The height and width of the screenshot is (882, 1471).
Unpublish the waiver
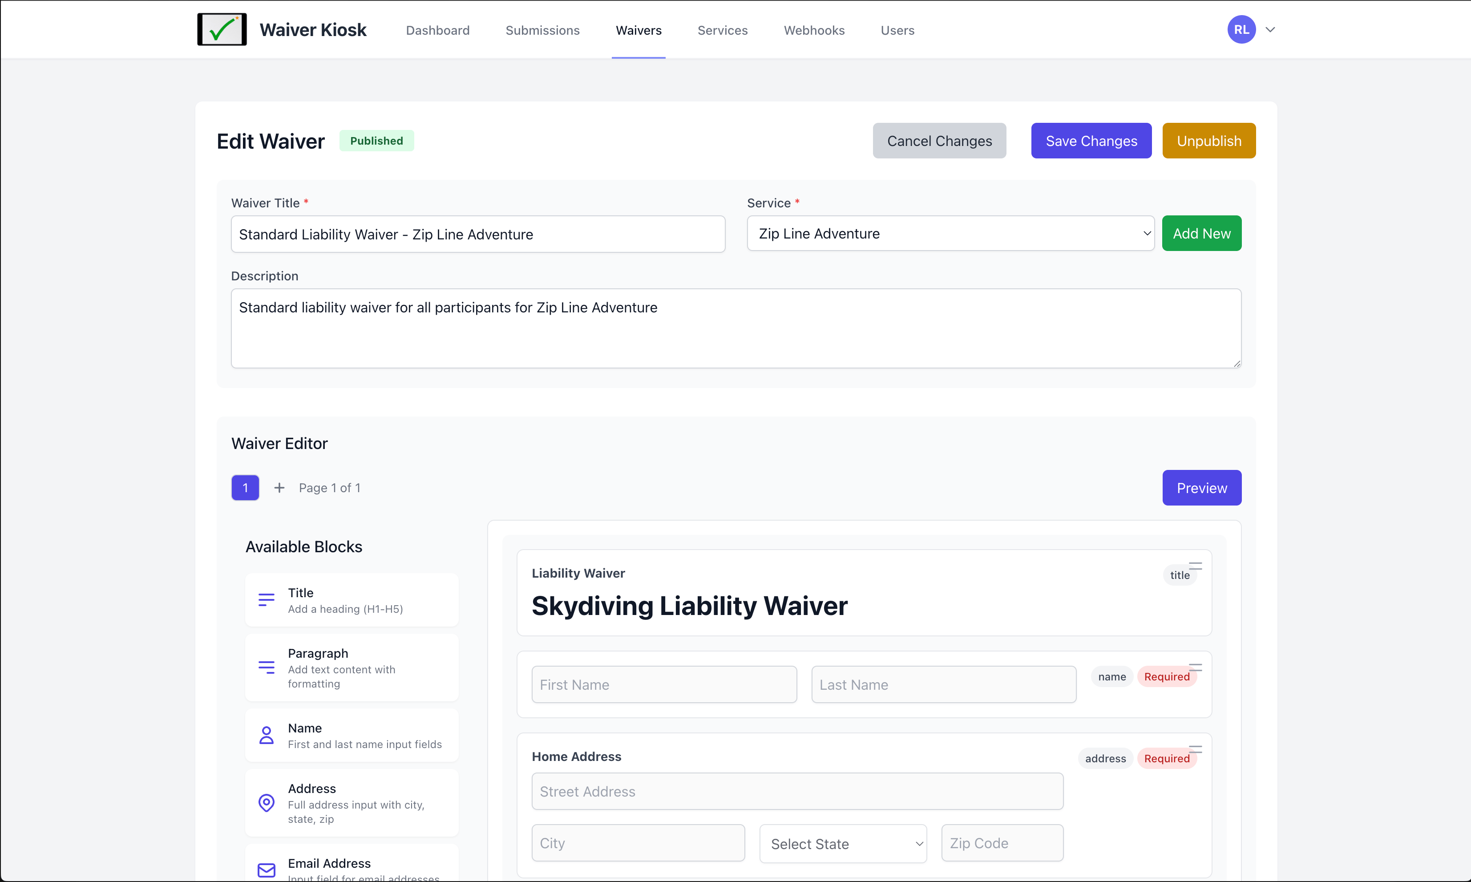pos(1208,141)
